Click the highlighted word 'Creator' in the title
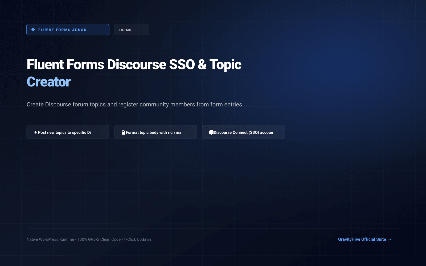Screen dimensions: 426x266 click(49, 82)
